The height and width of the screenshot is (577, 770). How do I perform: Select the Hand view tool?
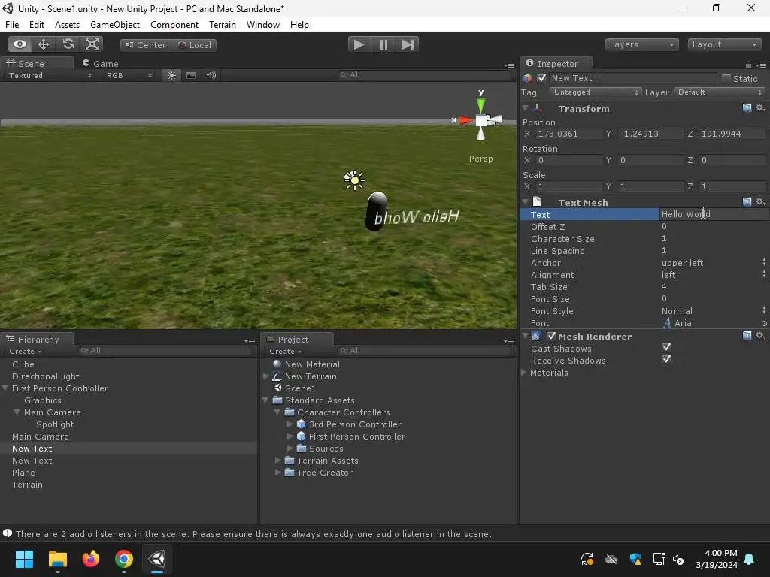(20, 44)
